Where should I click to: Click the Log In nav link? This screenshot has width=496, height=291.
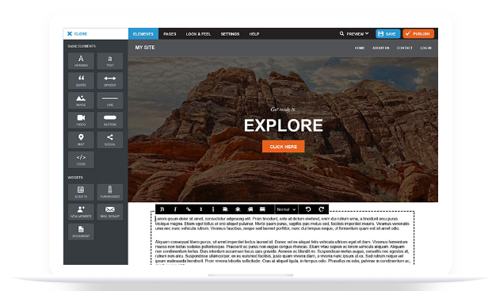coord(425,48)
